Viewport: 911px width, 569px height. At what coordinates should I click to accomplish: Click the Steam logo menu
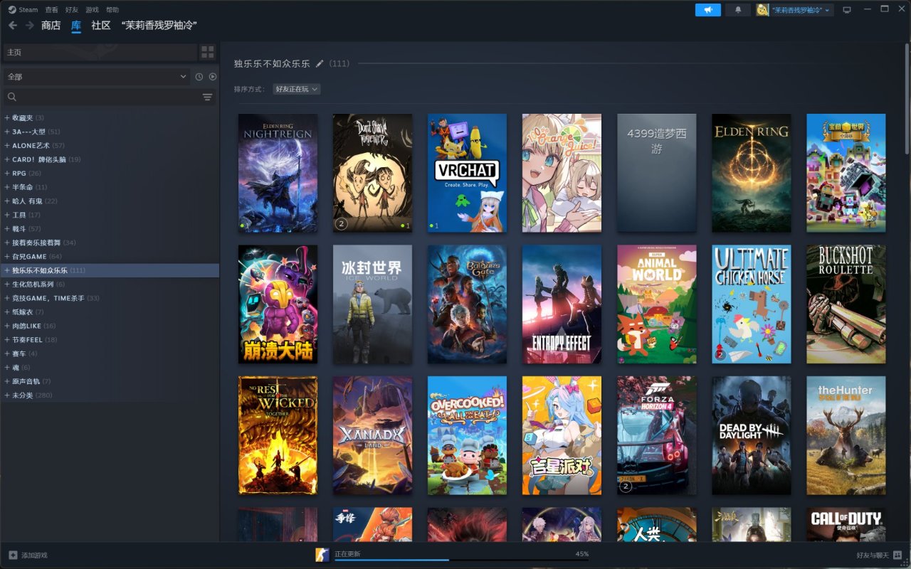point(23,10)
